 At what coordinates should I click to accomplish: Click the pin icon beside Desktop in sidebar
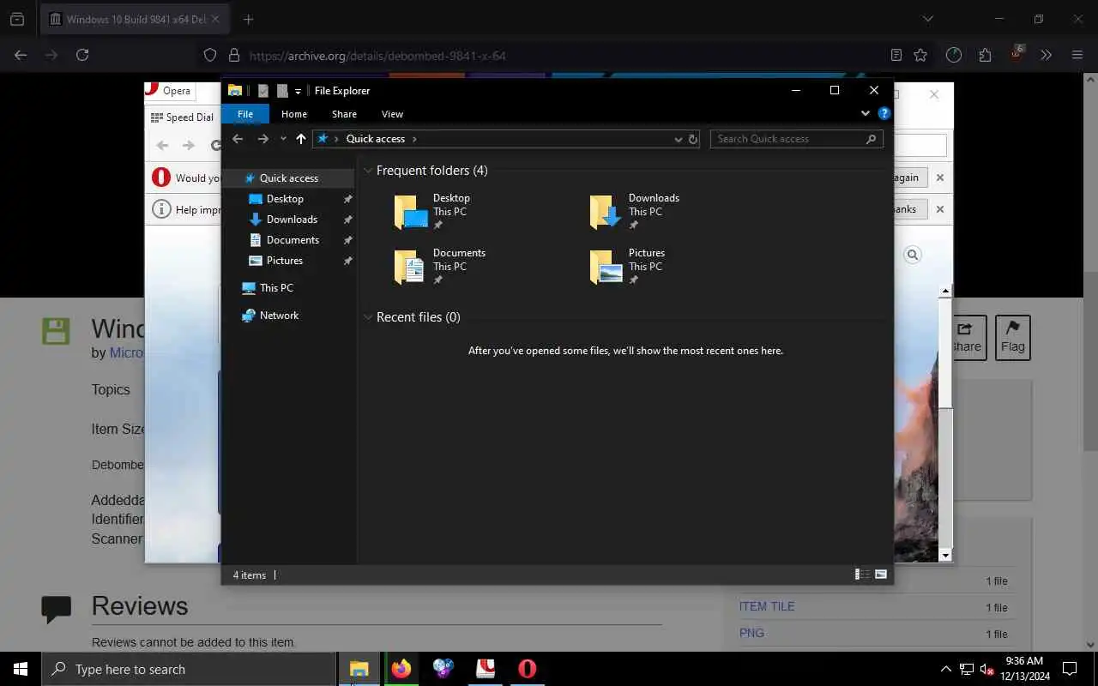coord(347,199)
